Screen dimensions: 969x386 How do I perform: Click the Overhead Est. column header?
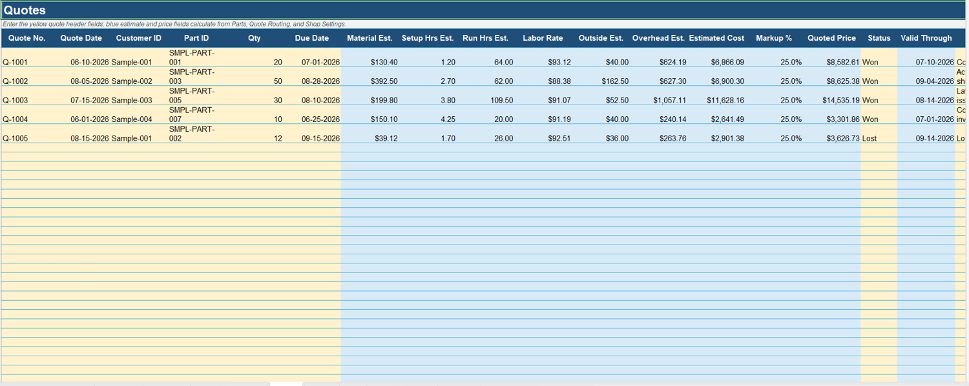pos(658,38)
